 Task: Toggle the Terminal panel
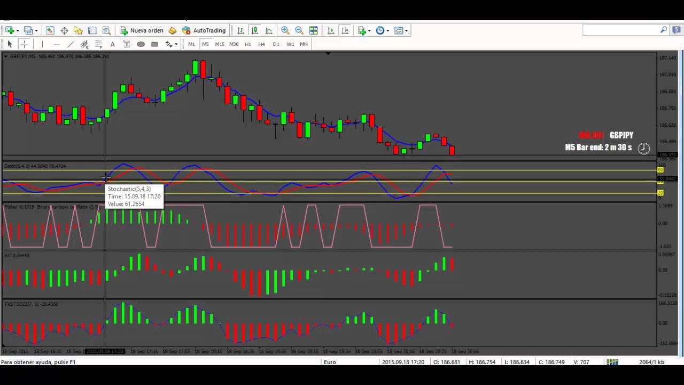pyautogui.click(x=92, y=30)
